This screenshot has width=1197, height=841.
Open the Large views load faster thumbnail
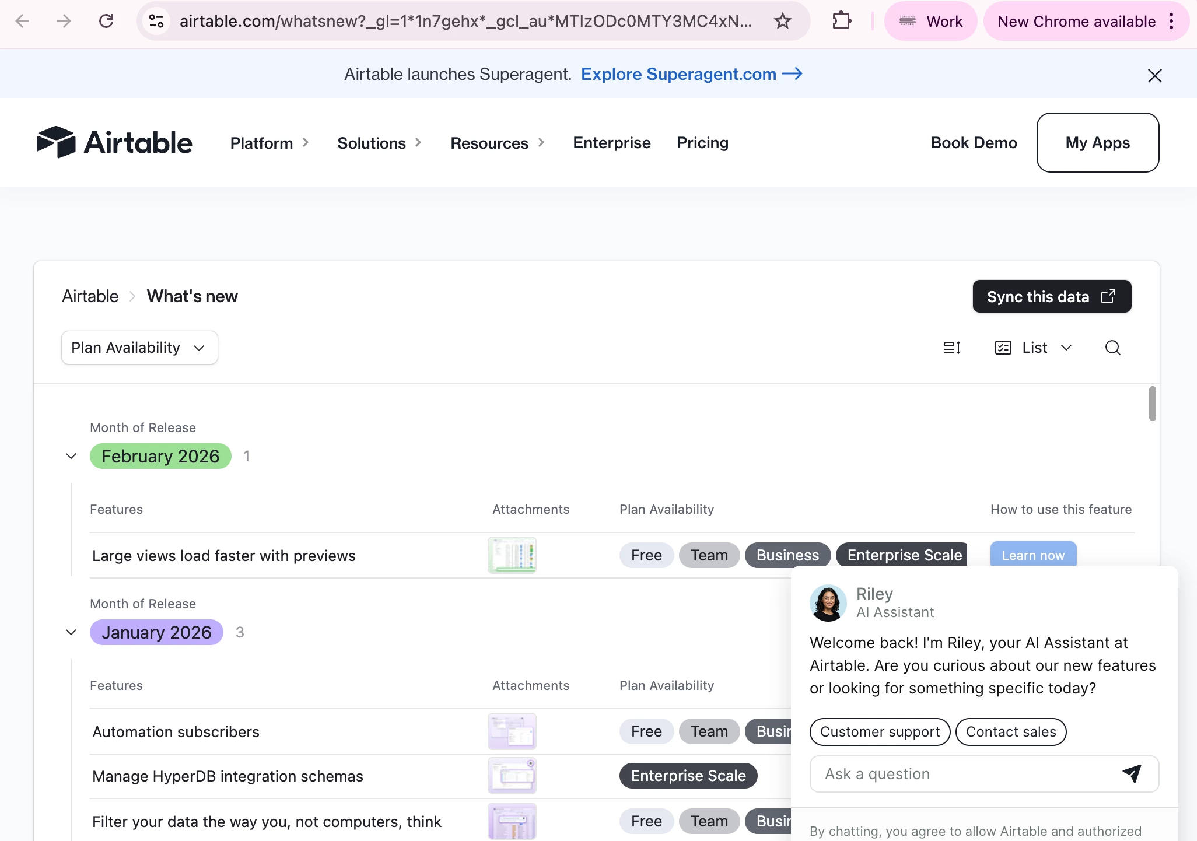[512, 555]
